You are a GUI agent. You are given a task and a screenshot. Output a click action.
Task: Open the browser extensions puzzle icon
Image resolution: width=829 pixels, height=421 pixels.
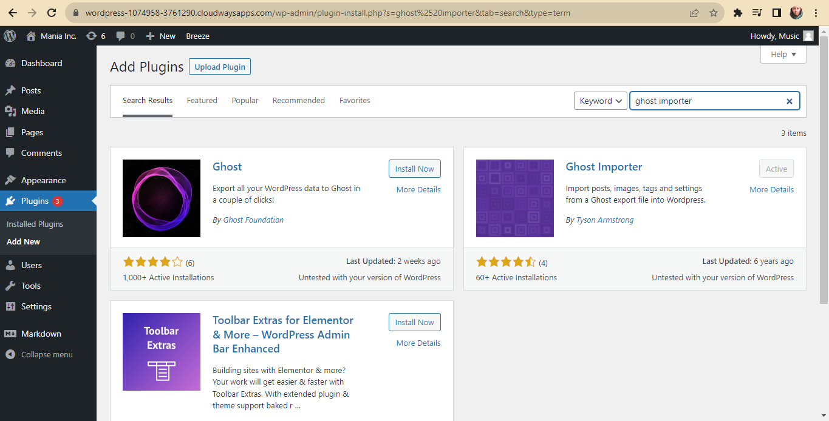[x=738, y=13]
